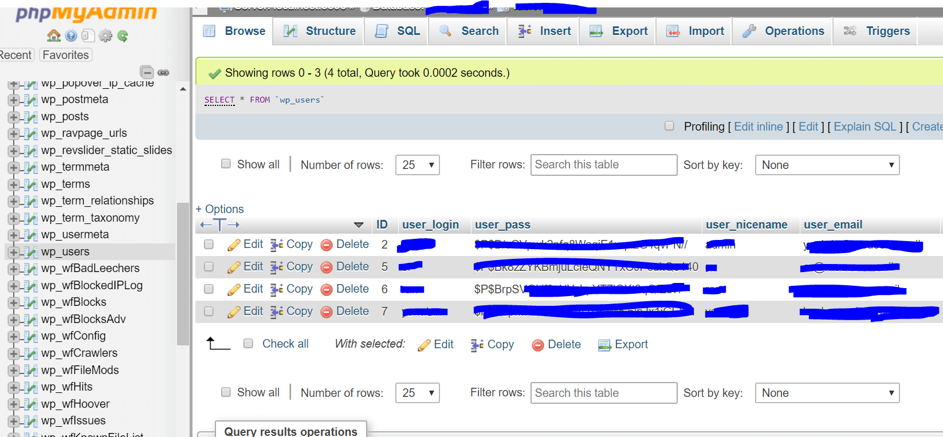Reload navigation panel with green refresh icon
This screenshot has height=437, width=943.
pos(123,36)
